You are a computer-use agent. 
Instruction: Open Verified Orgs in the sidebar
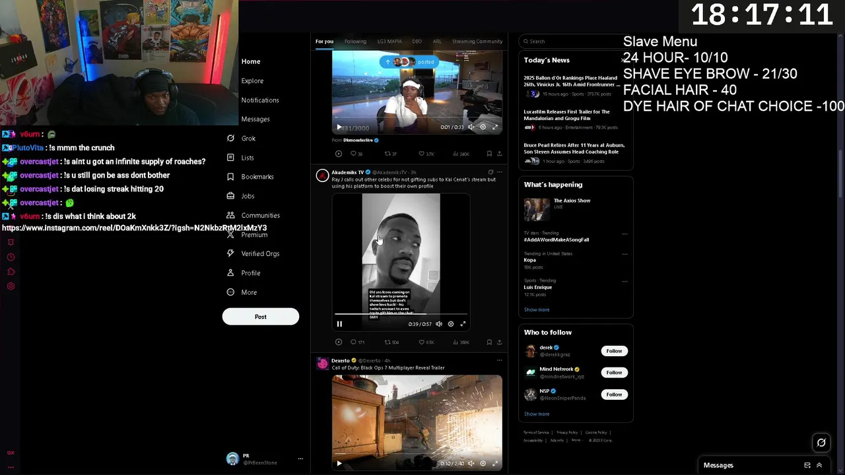253,253
